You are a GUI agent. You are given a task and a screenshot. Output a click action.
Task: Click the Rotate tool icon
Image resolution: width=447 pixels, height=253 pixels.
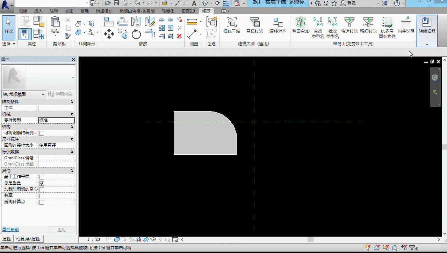(136, 34)
